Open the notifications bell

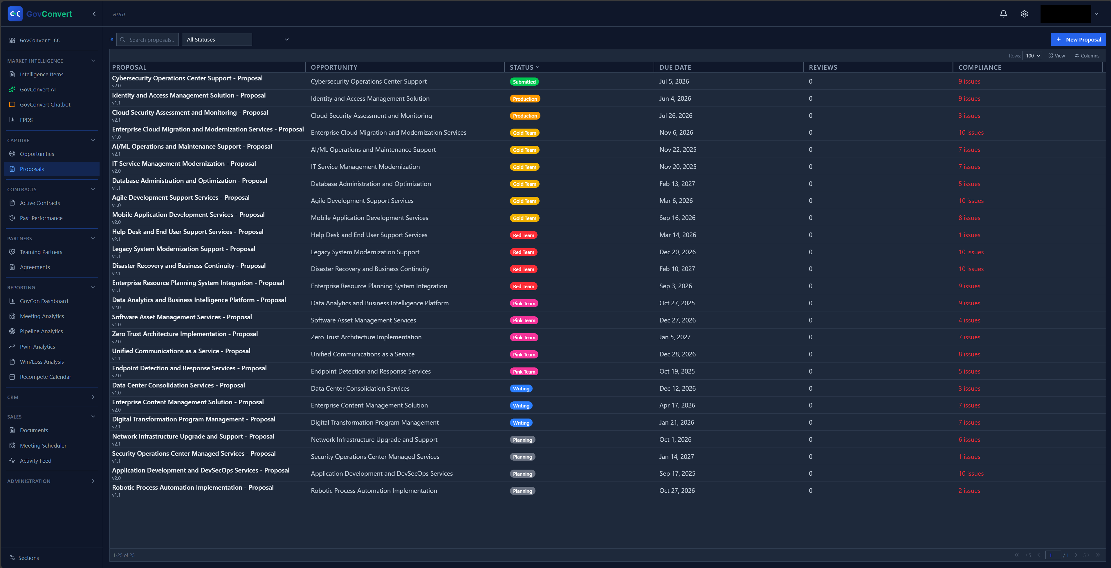tap(1004, 13)
